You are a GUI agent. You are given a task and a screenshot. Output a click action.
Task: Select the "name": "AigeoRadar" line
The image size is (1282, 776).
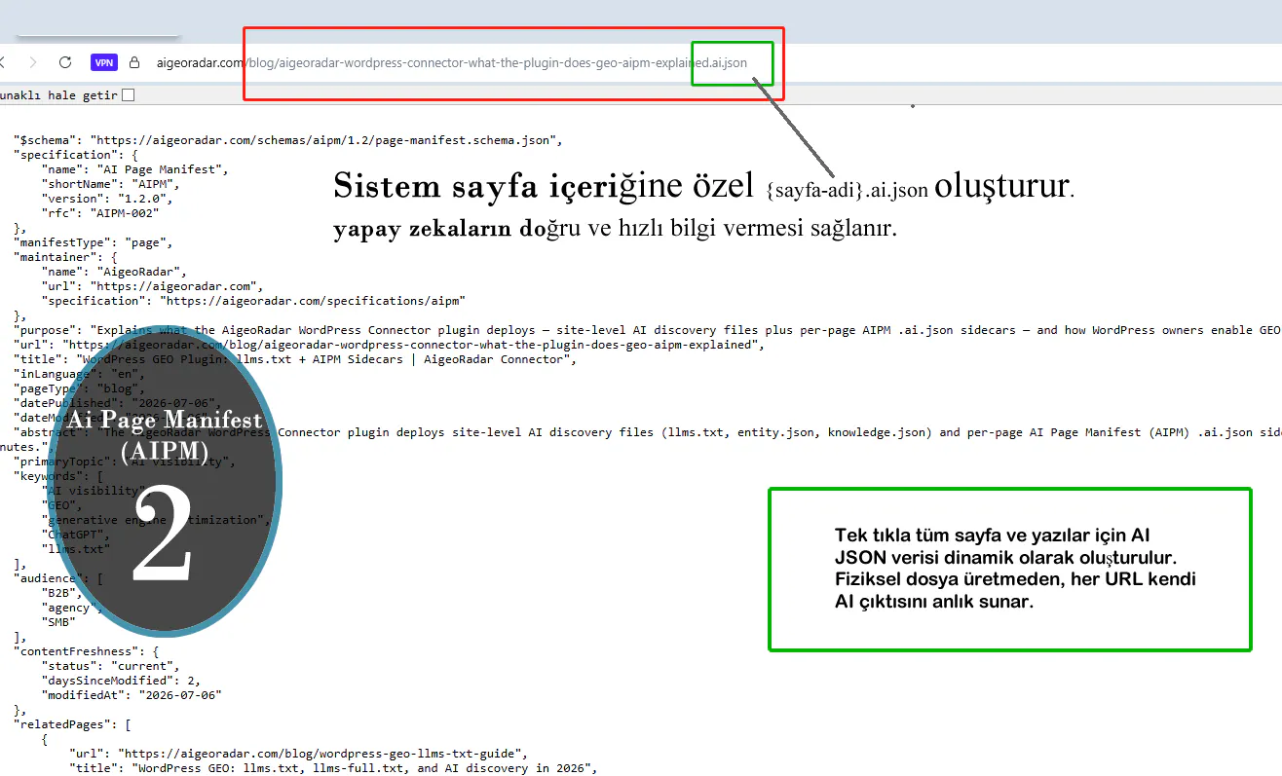coord(114,272)
